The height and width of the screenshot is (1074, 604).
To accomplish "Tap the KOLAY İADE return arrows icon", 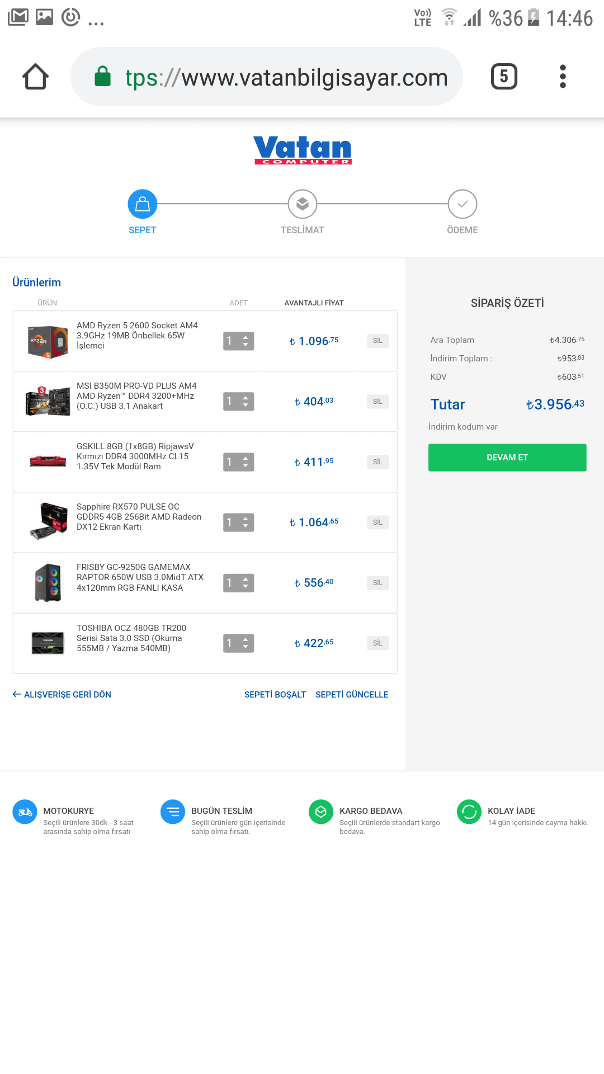I will pos(469,812).
